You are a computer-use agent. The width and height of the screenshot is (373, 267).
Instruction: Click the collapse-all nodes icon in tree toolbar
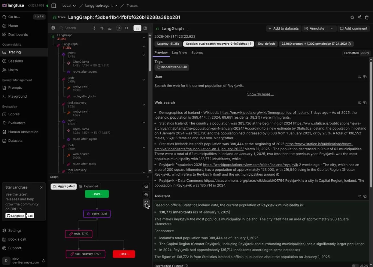(x=94, y=28)
